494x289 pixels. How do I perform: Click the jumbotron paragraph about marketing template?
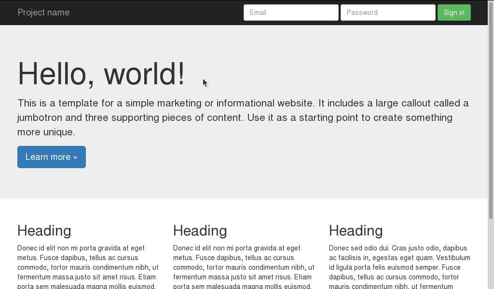click(243, 118)
